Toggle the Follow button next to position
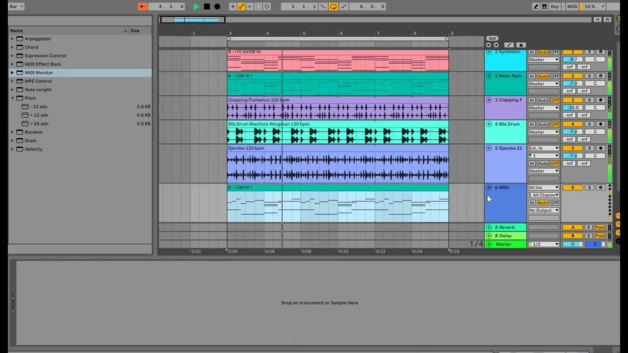Viewport: 628px width, 353px height. 142,6
